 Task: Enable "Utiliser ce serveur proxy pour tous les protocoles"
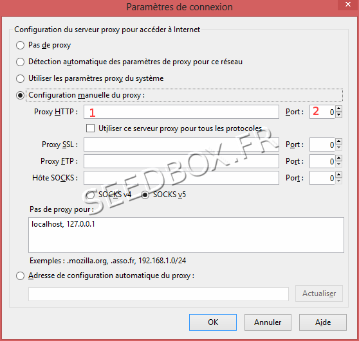pos(90,128)
